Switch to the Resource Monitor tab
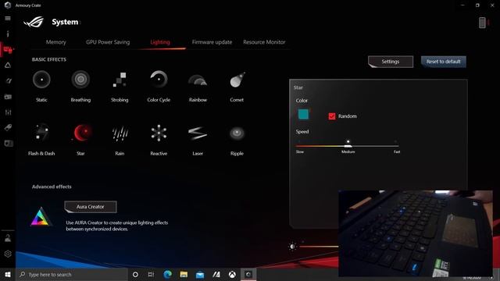Image resolution: width=500 pixels, height=281 pixels. pyautogui.click(x=264, y=42)
